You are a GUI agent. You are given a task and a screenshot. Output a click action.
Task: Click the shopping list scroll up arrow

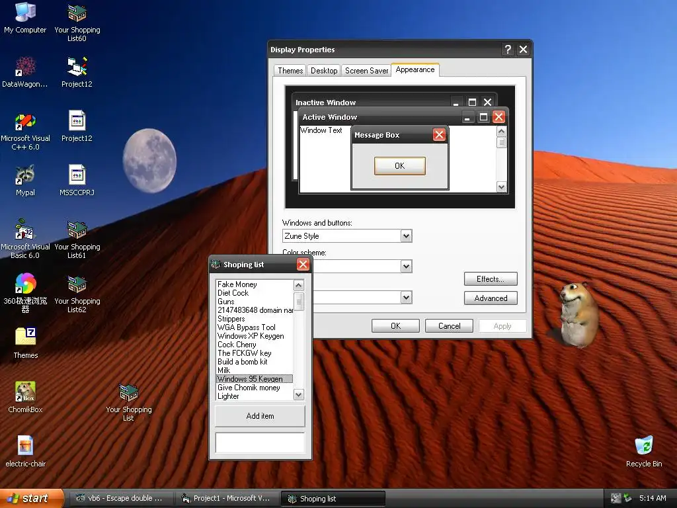[299, 285]
